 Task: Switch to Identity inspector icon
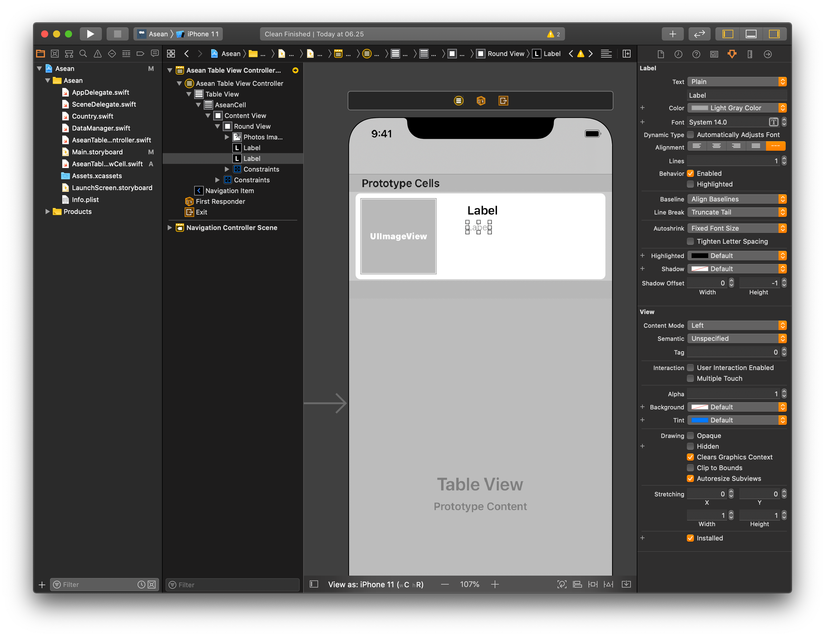(x=714, y=54)
